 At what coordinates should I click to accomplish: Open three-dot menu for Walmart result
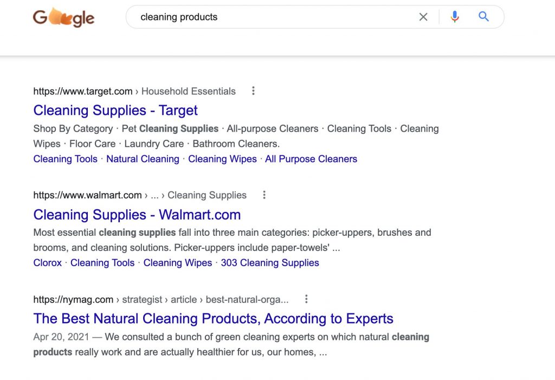(264, 195)
